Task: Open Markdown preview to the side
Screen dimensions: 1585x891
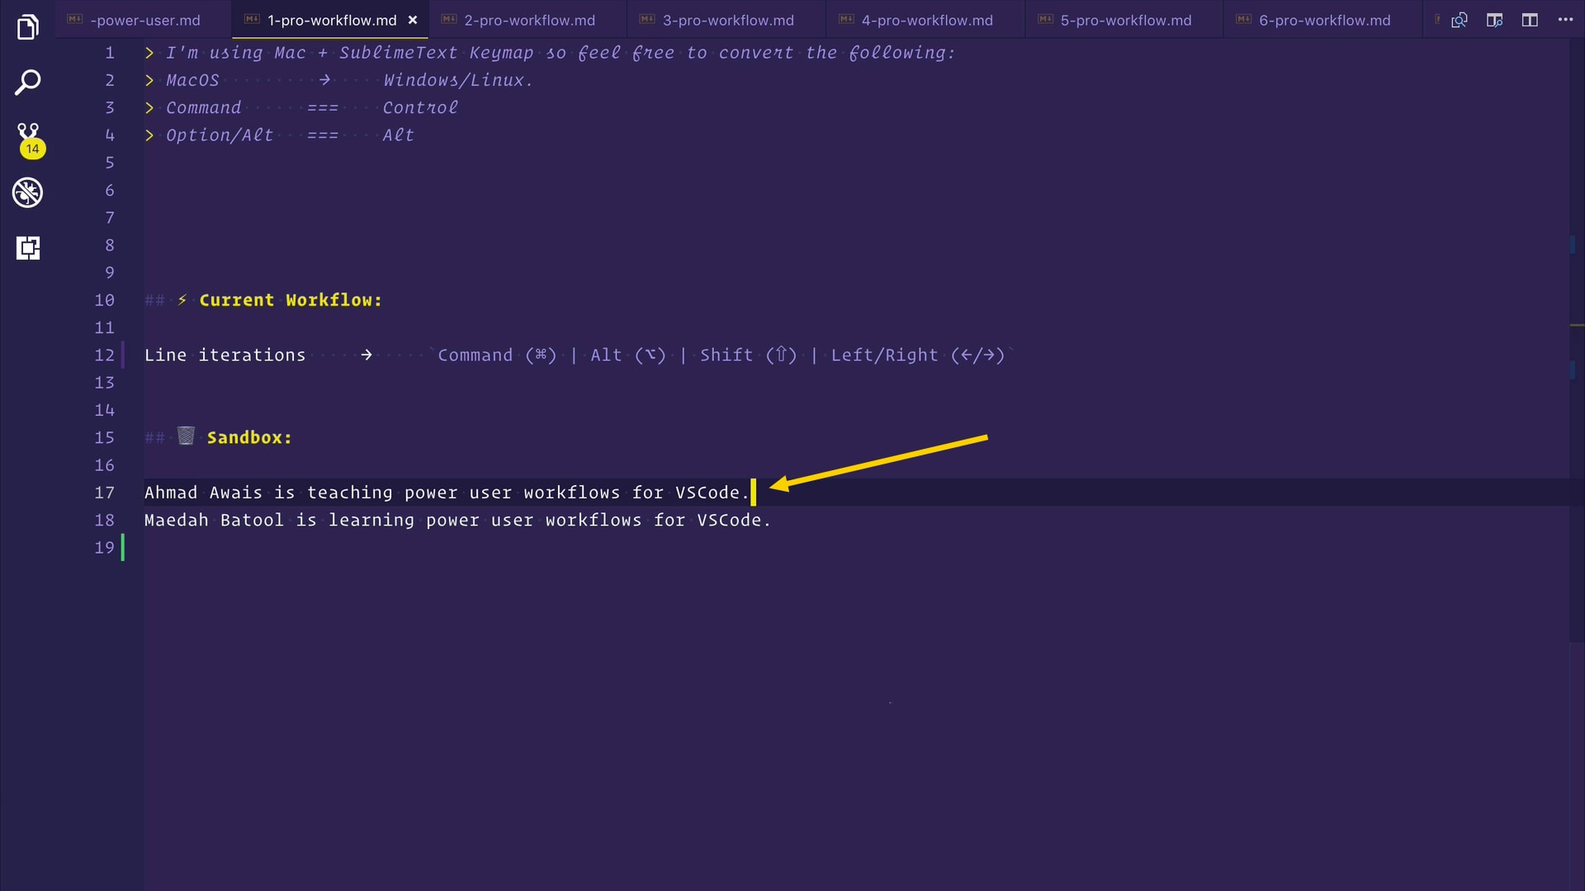Action: (x=1494, y=20)
